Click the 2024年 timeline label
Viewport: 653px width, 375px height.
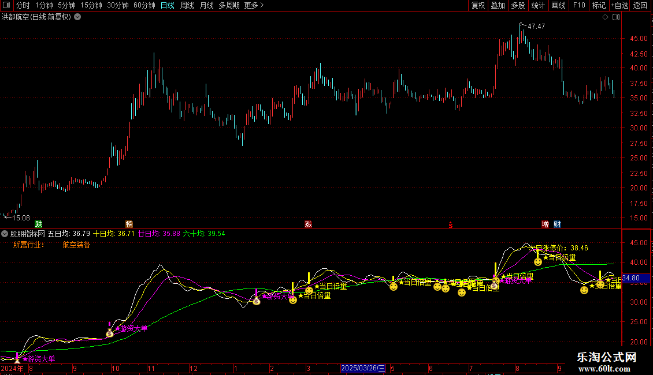(x=12, y=368)
